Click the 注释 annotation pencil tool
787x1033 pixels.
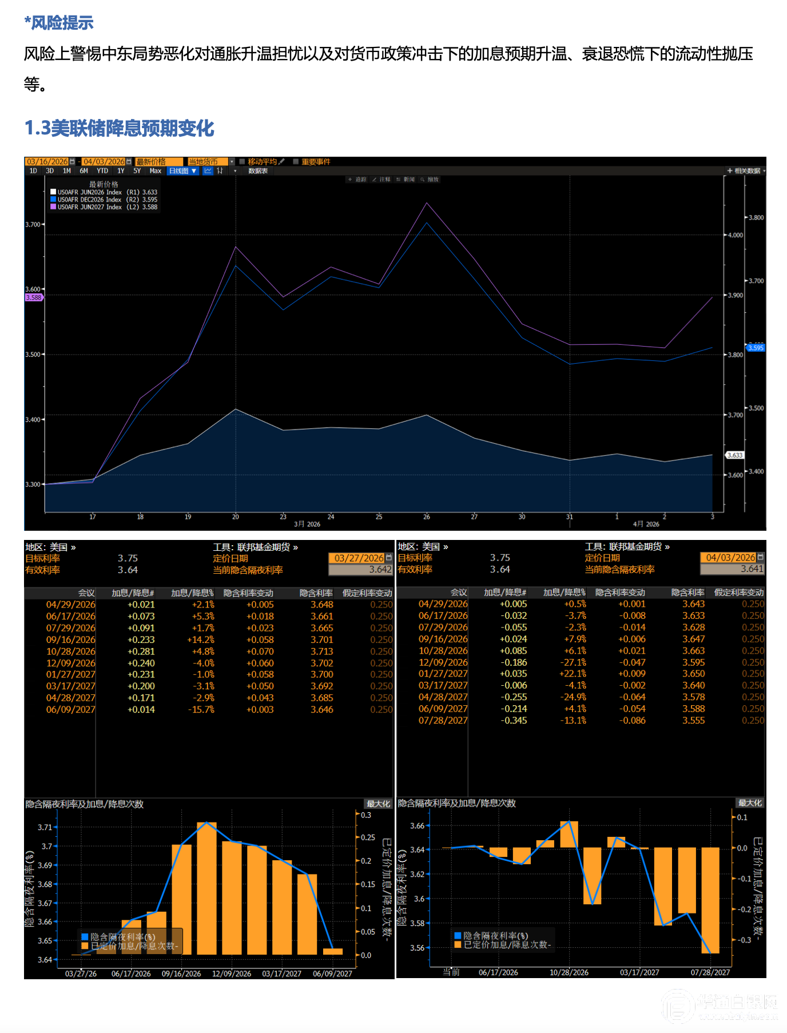point(381,180)
